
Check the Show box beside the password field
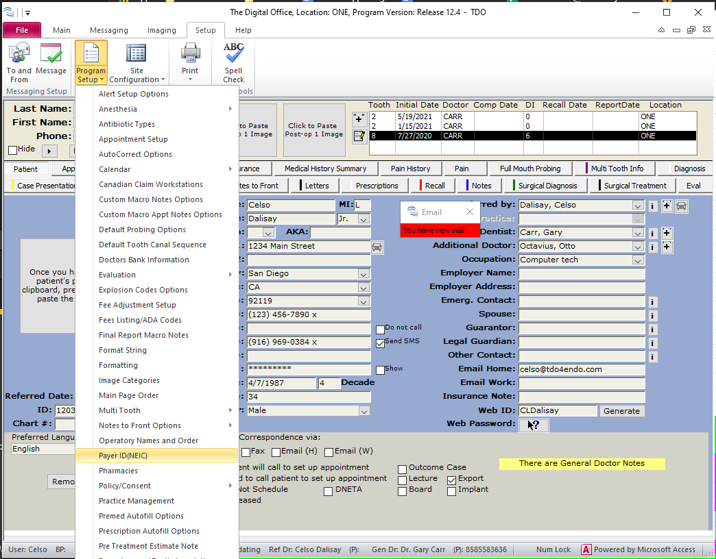381,370
